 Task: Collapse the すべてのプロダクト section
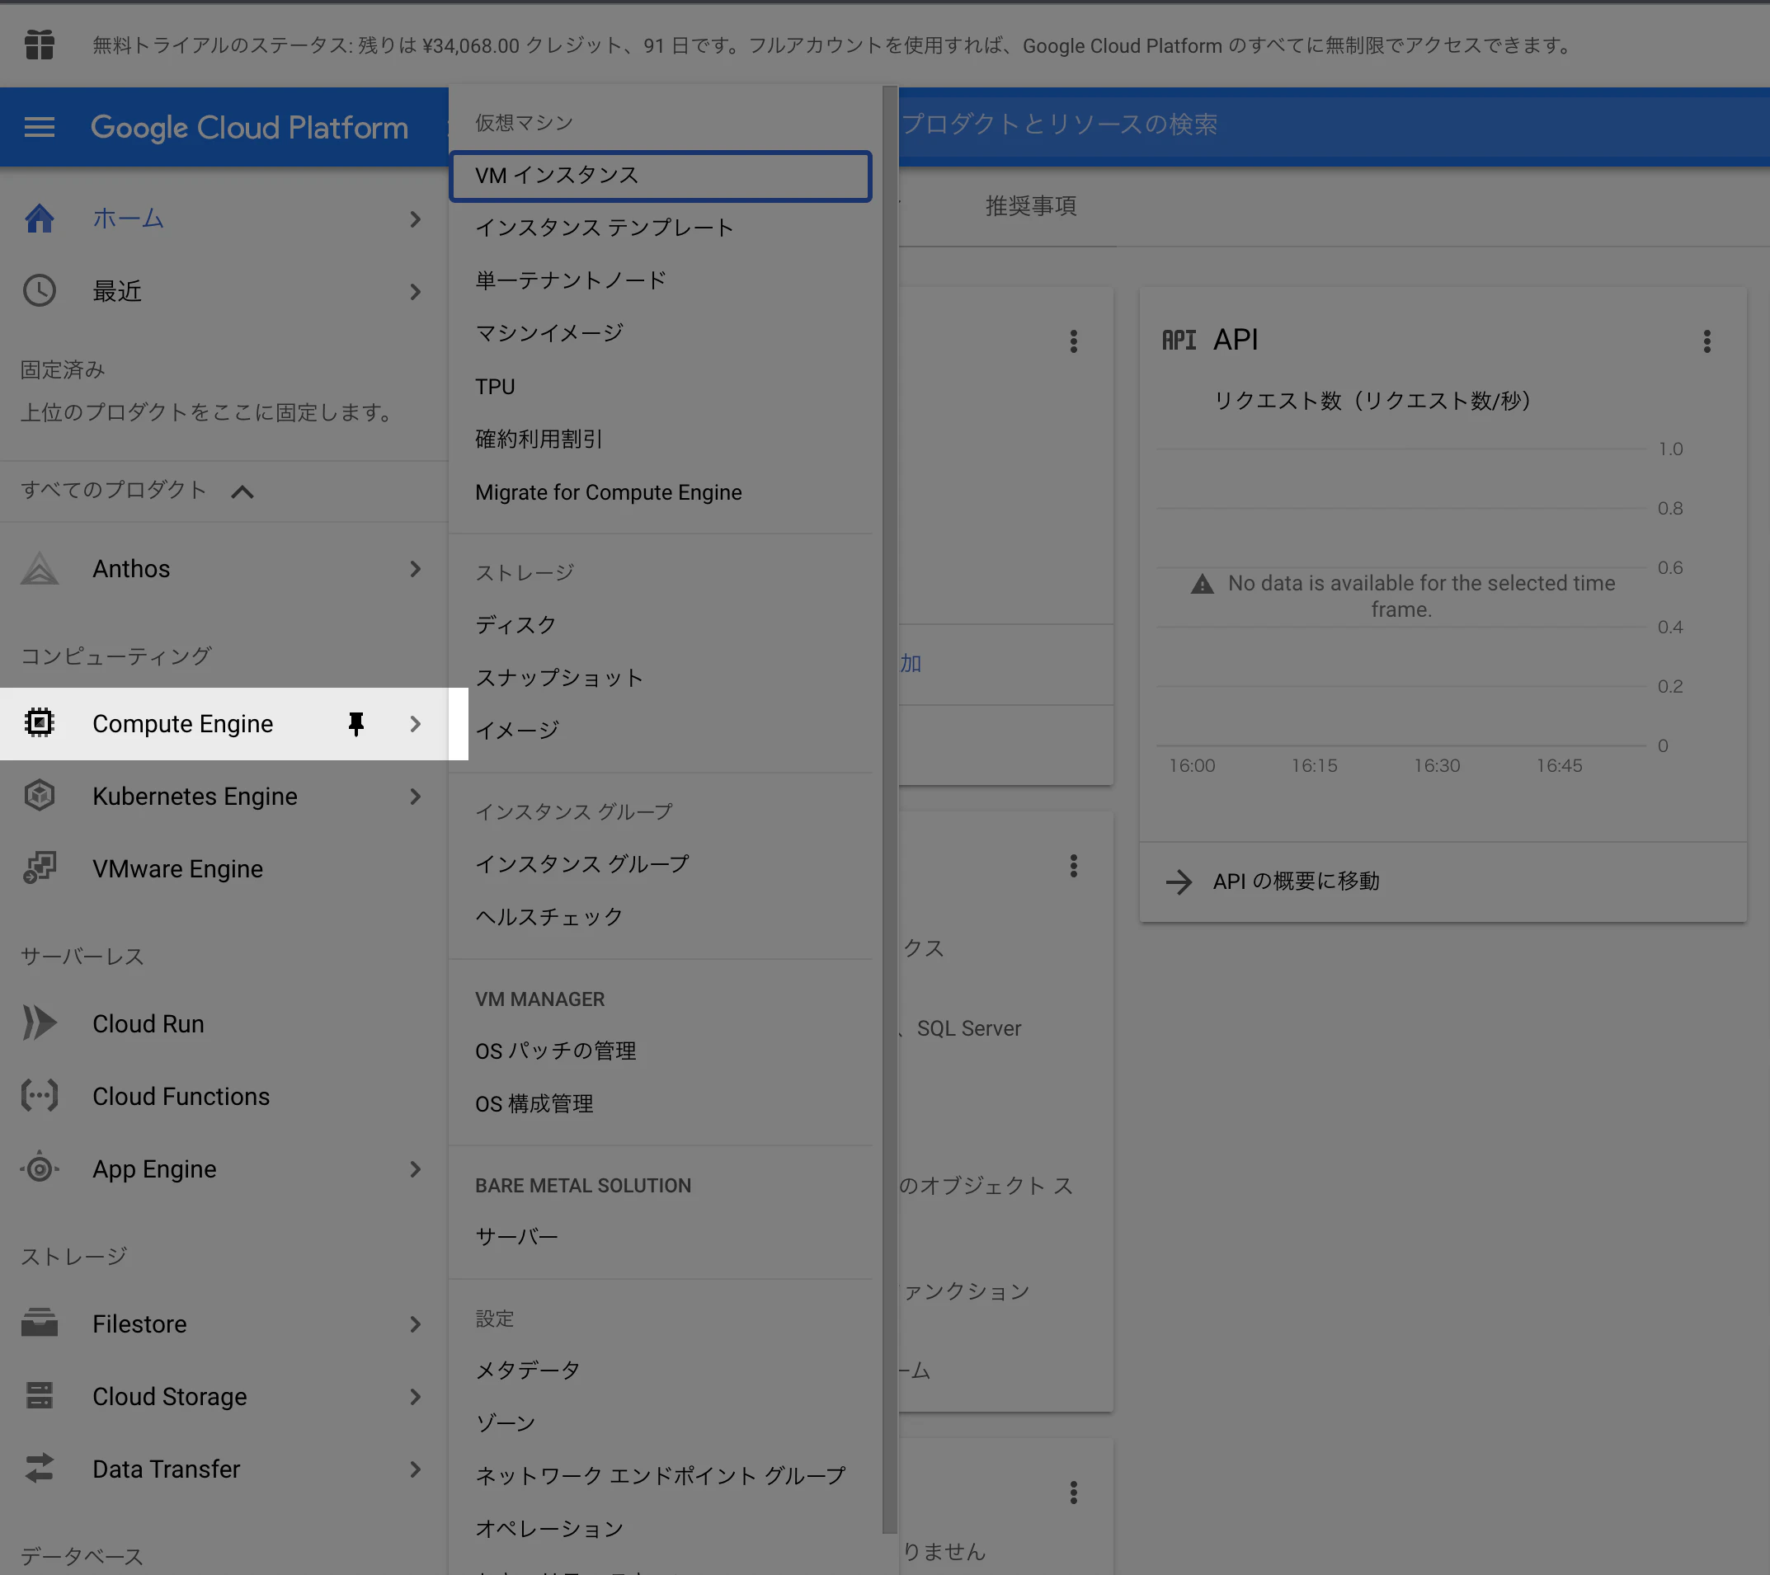242,491
